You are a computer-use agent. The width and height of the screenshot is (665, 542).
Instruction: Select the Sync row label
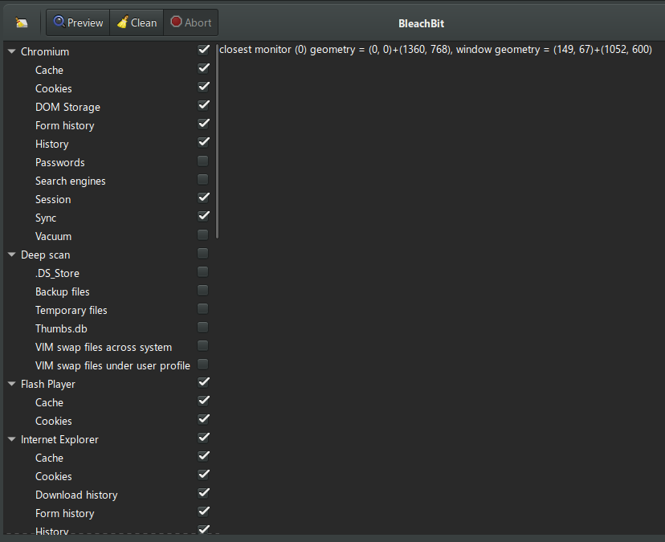[46, 218]
